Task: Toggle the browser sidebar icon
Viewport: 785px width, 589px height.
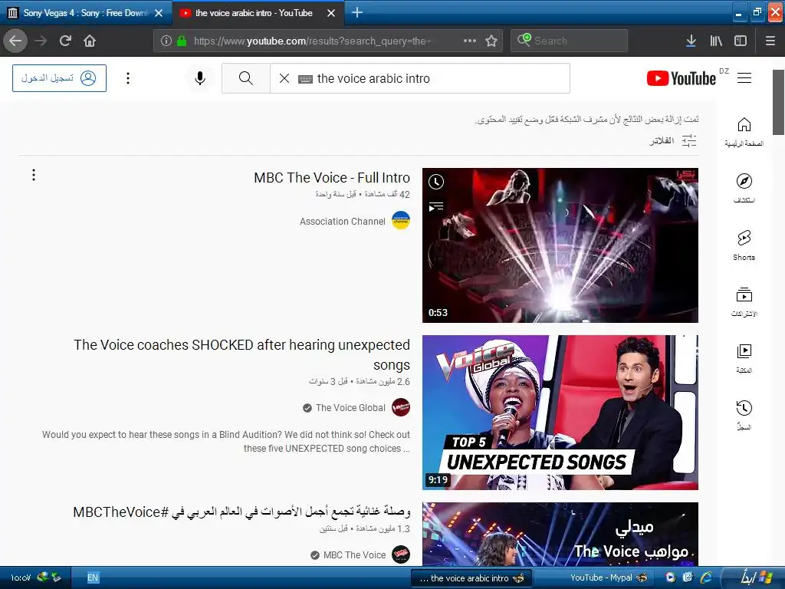Action: coord(741,41)
